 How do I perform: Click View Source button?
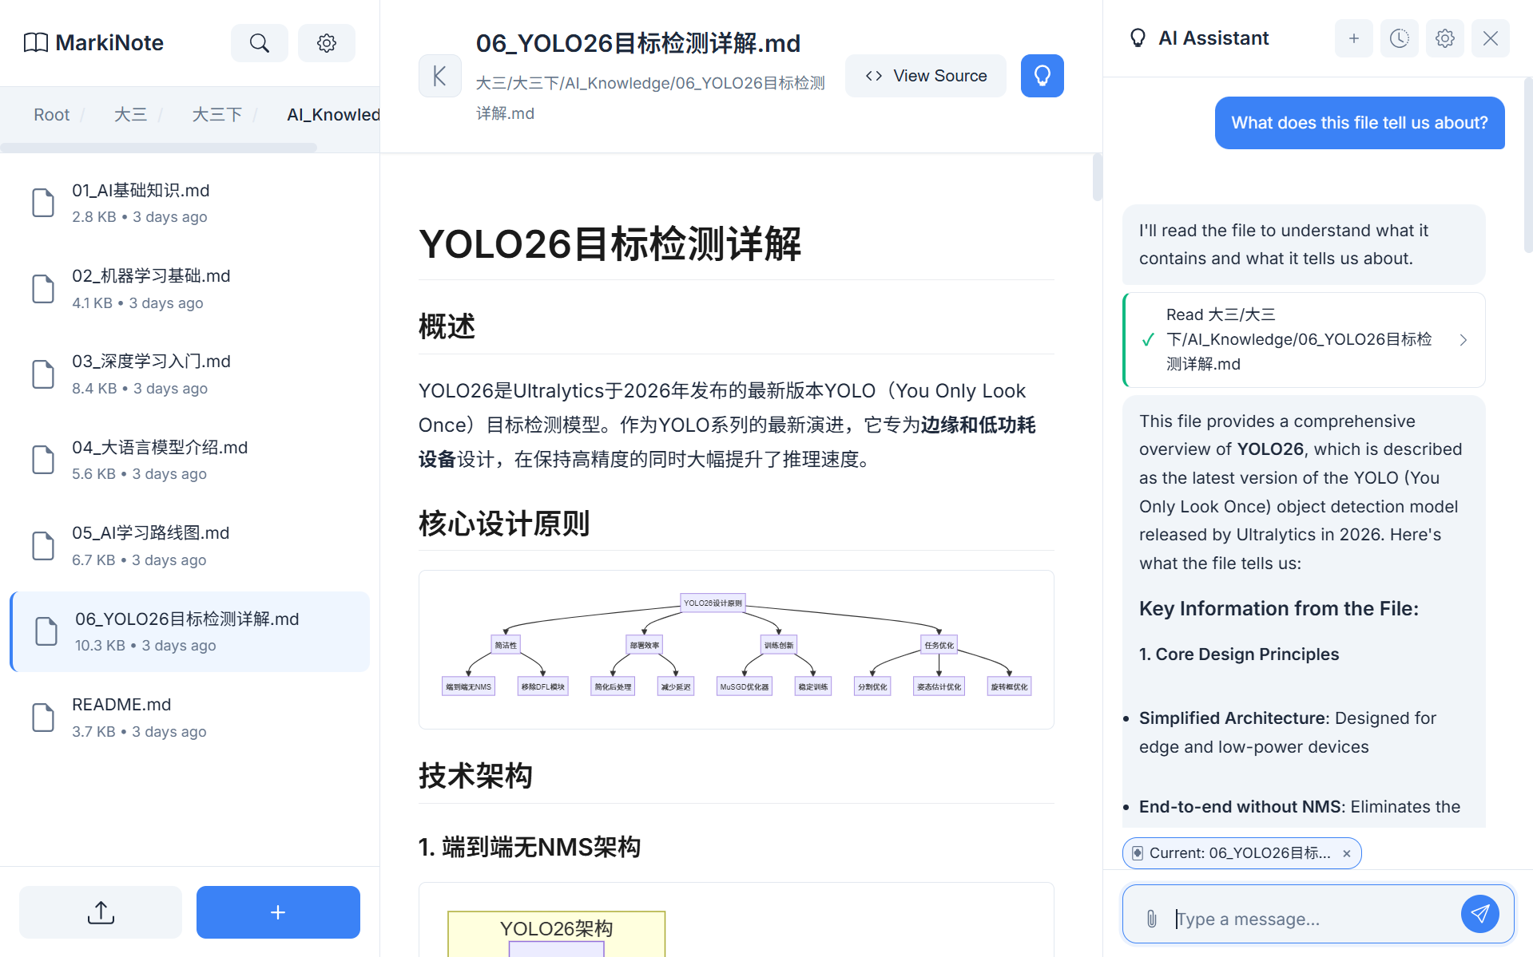[x=926, y=76]
